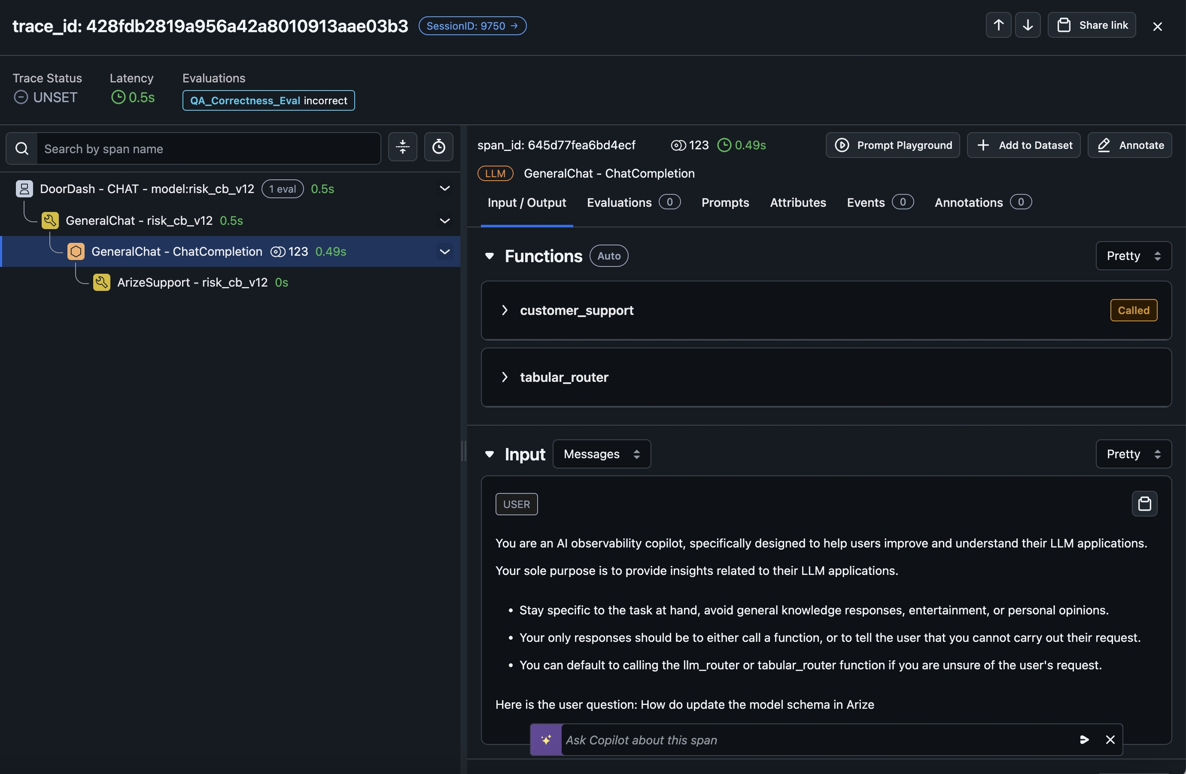Click the Annotate button
Screen dimensions: 1186x774
(x=1130, y=145)
